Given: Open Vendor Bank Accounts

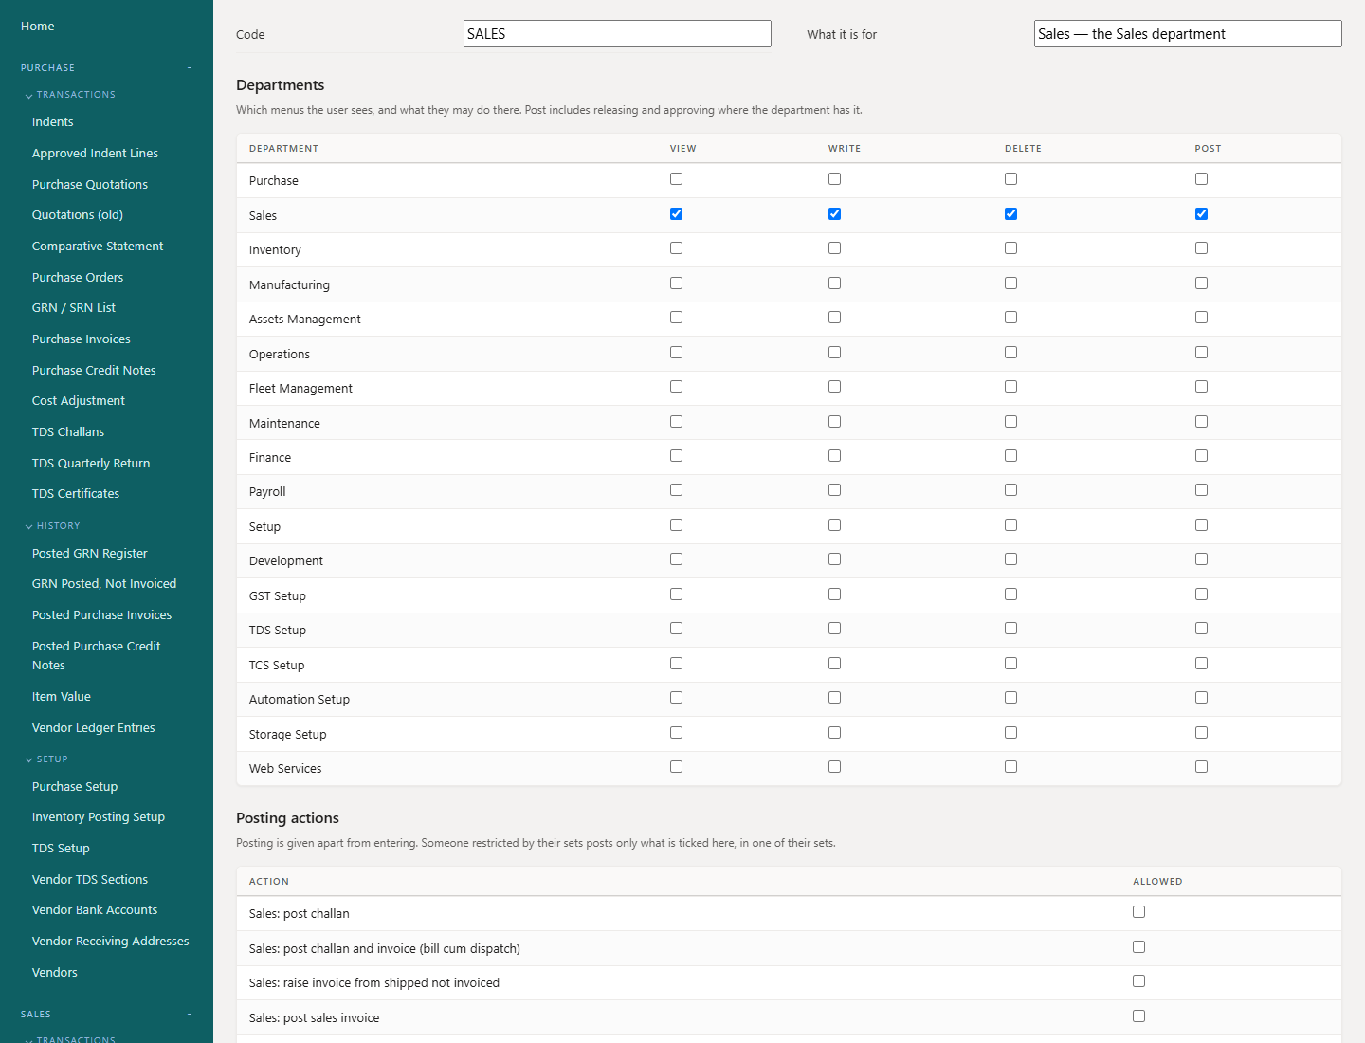Looking at the screenshot, I should coord(95,910).
